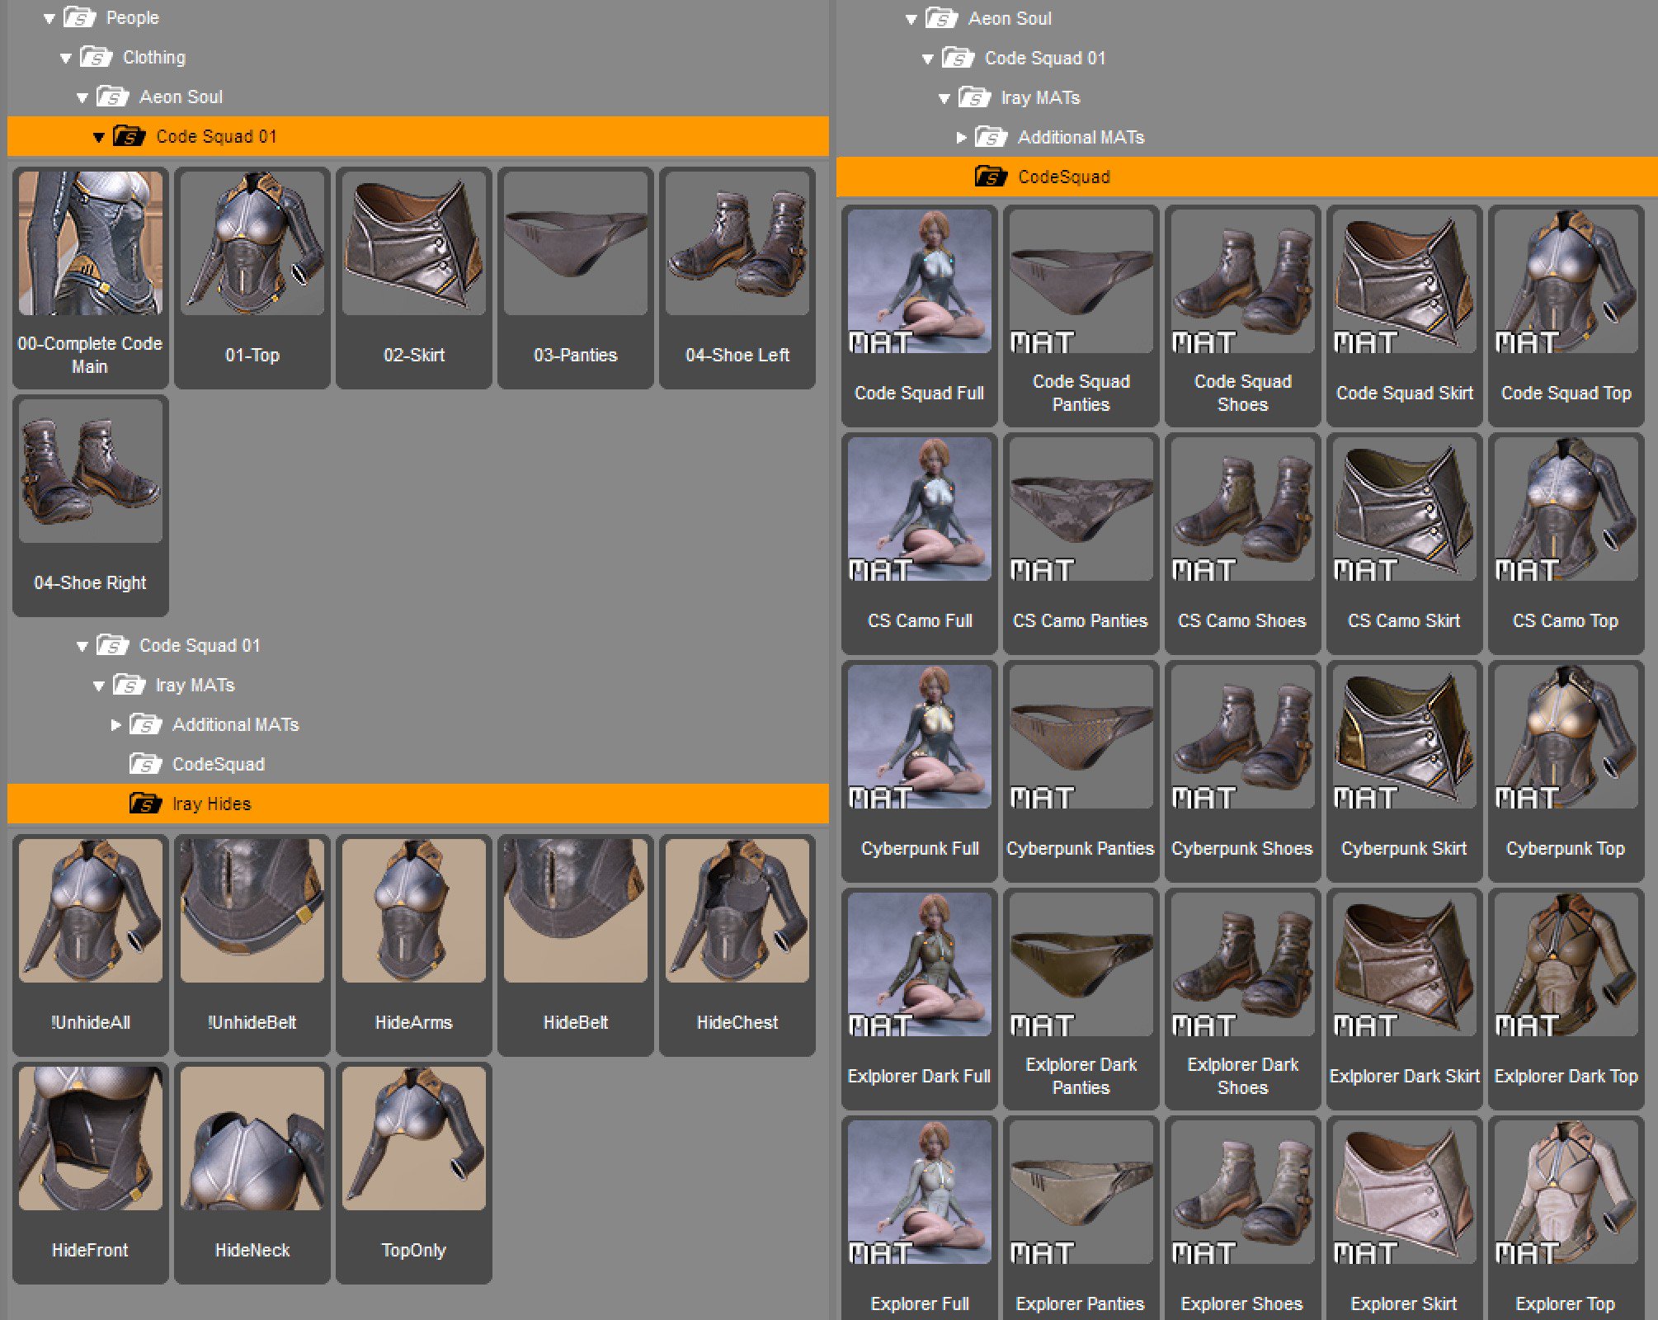This screenshot has width=1658, height=1320.
Task: Load the 04-Shoe Right item
Action: 91,505
